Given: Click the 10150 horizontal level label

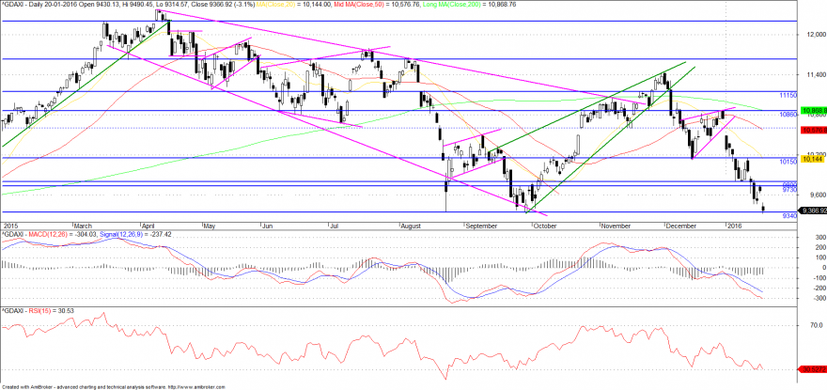Looking at the screenshot, I should tap(788, 162).
